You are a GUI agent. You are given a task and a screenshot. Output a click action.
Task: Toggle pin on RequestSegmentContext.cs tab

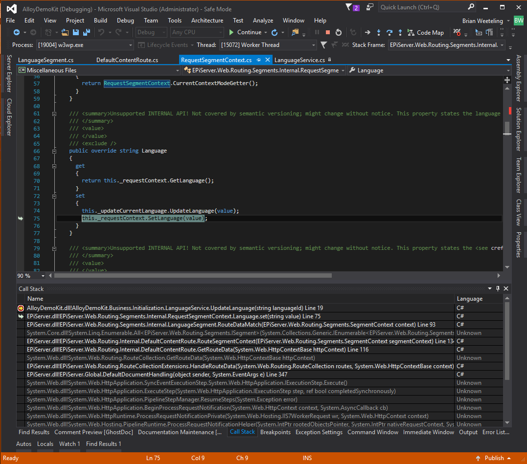[x=258, y=60]
